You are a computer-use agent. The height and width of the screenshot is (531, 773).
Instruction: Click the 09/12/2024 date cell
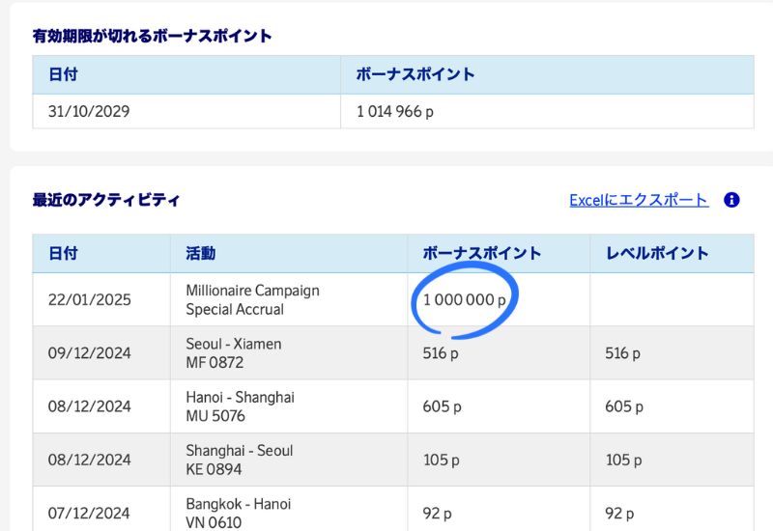[x=89, y=352]
